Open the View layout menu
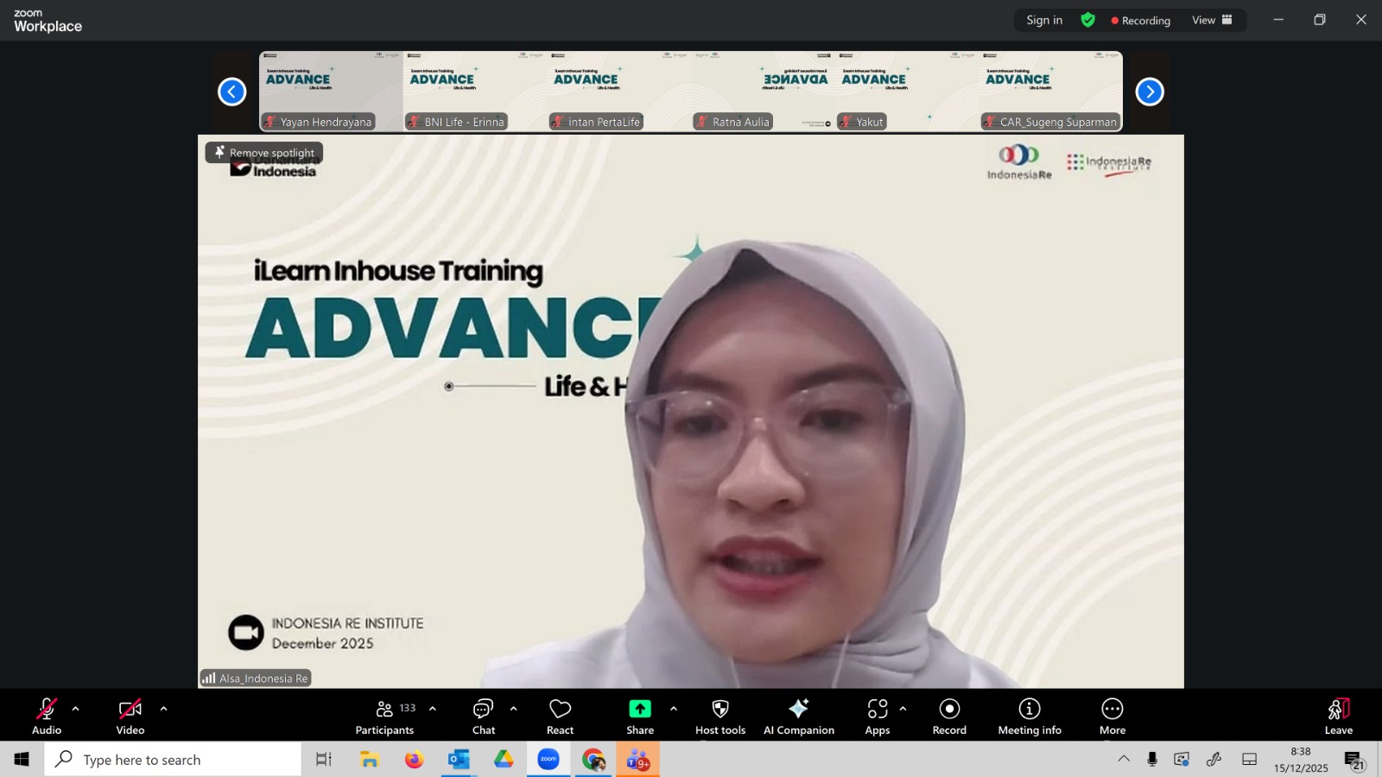 tap(1212, 20)
